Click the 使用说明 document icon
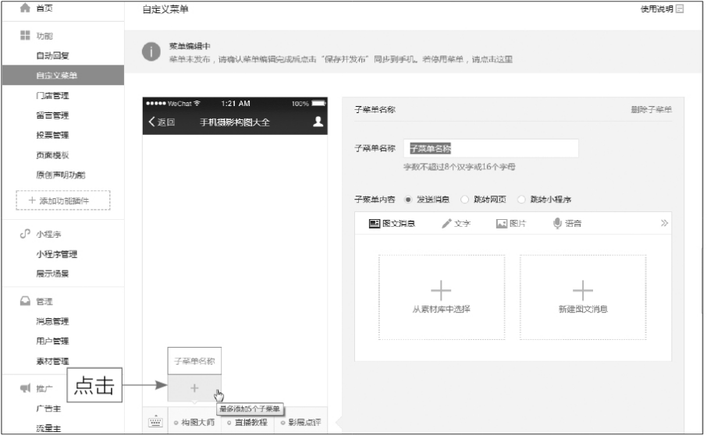Screen dimensions: 707x439 pos(679,9)
